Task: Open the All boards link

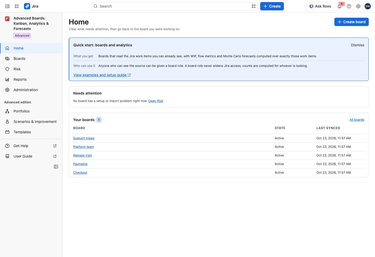Action: 357,120
